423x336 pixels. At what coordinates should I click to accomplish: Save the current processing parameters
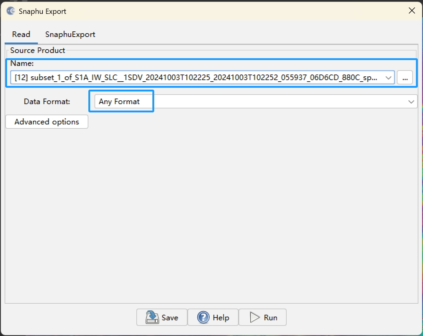point(162,317)
